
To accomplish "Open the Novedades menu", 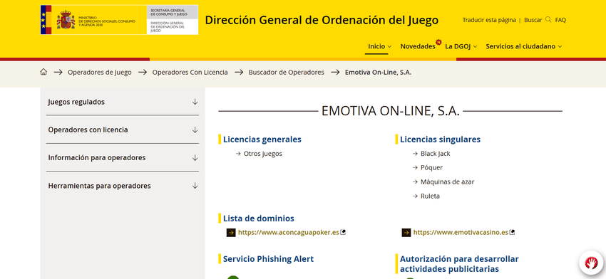I will click(x=418, y=46).
